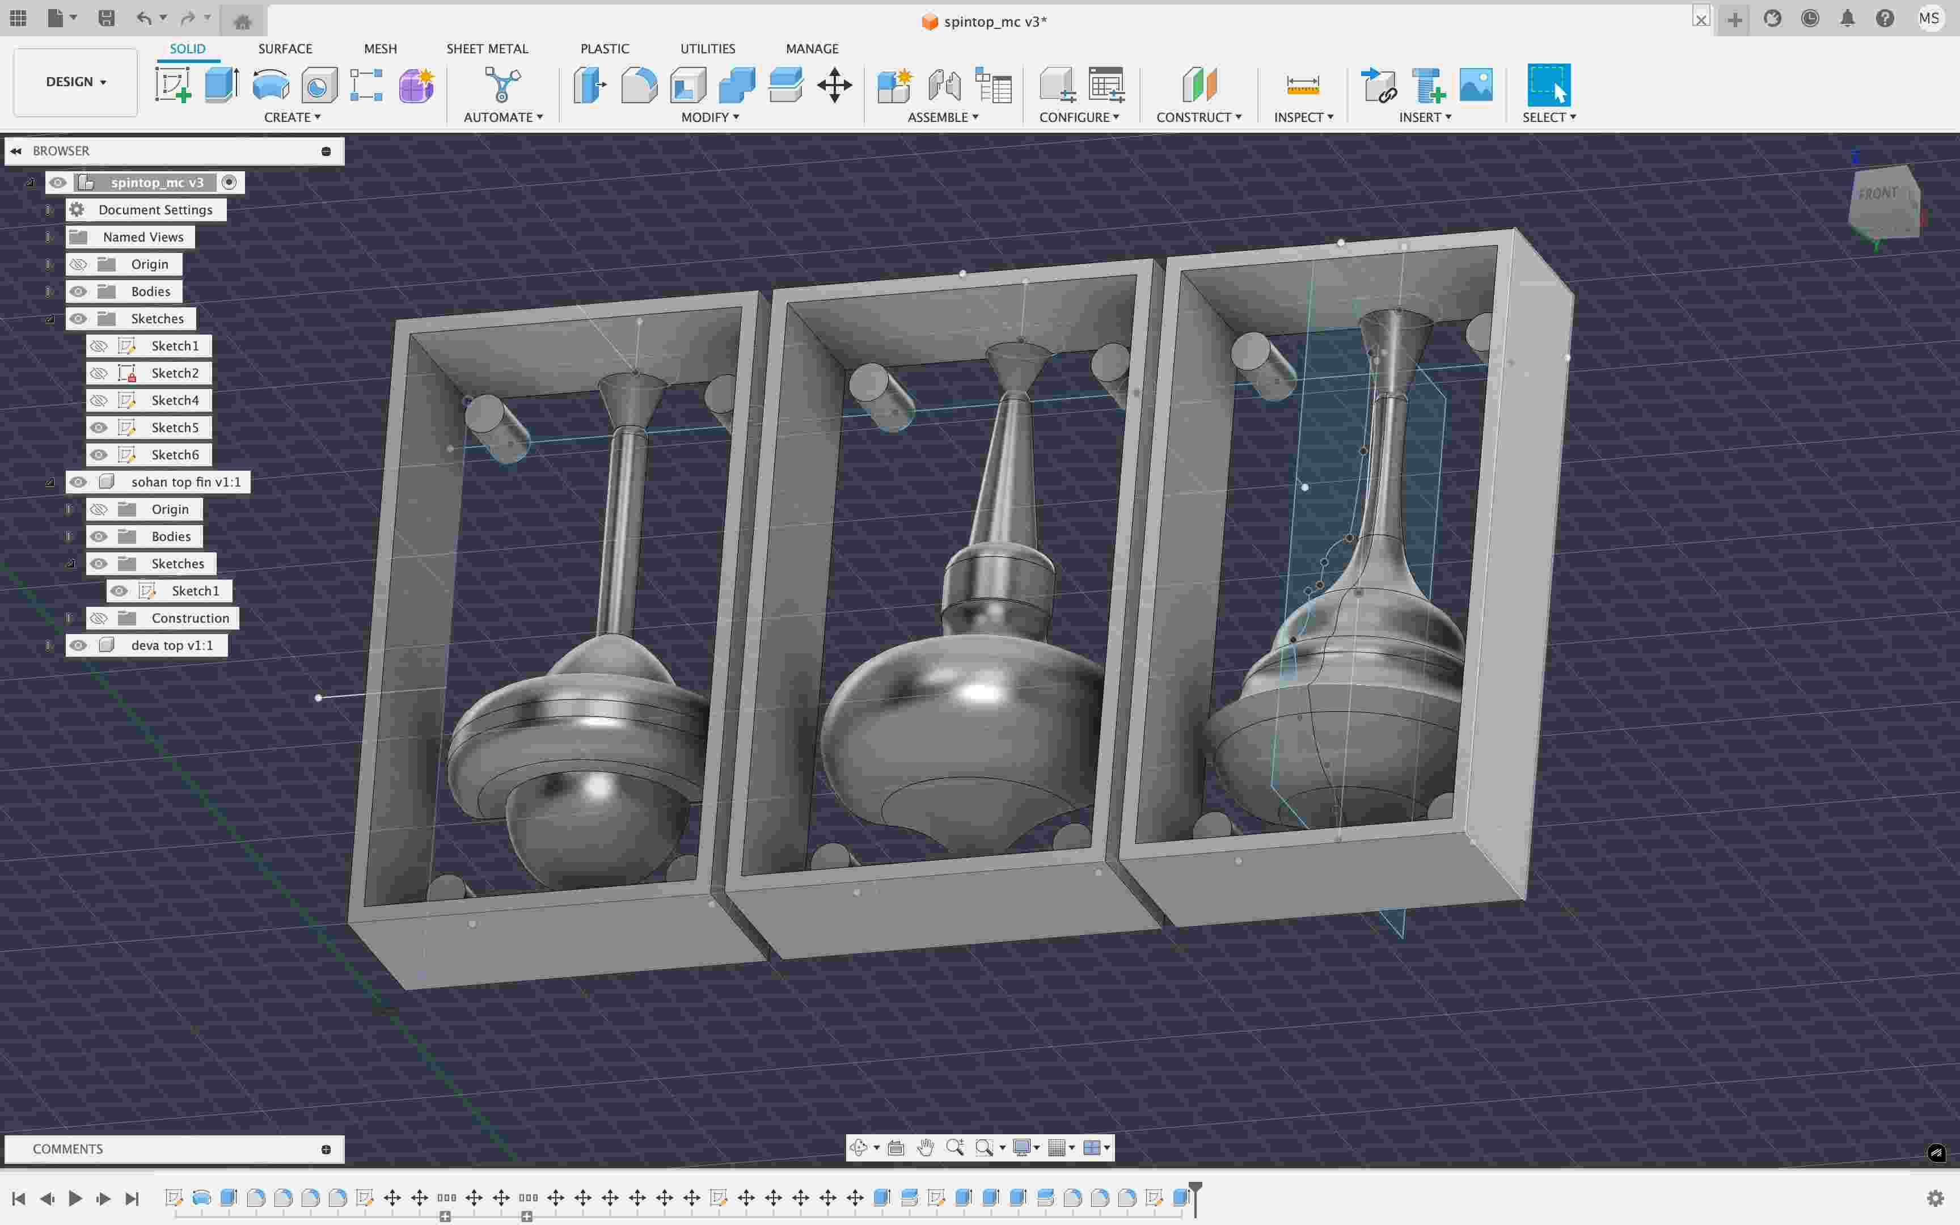Select the Rectangular Pattern tool
This screenshot has width=1960, height=1225.
point(367,85)
